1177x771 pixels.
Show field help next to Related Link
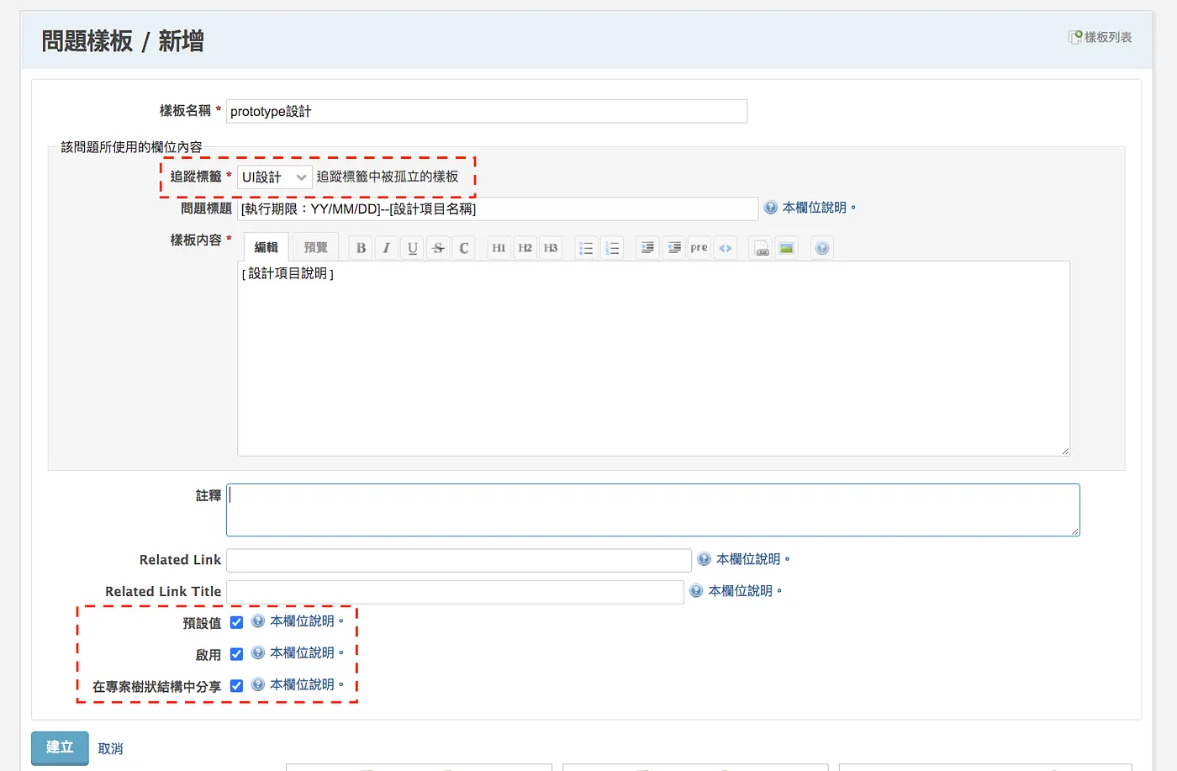pos(744,559)
